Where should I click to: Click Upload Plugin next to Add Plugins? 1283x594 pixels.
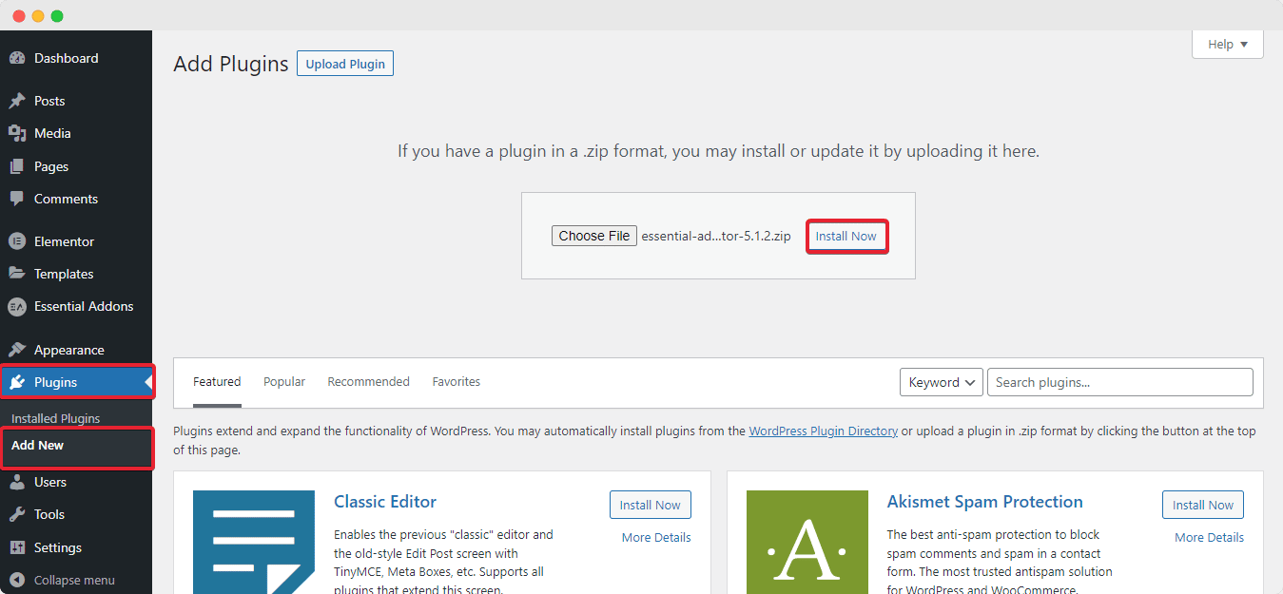pyautogui.click(x=344, y=63)
